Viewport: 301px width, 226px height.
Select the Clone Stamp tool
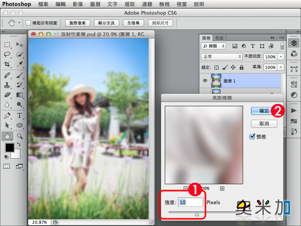7,85
